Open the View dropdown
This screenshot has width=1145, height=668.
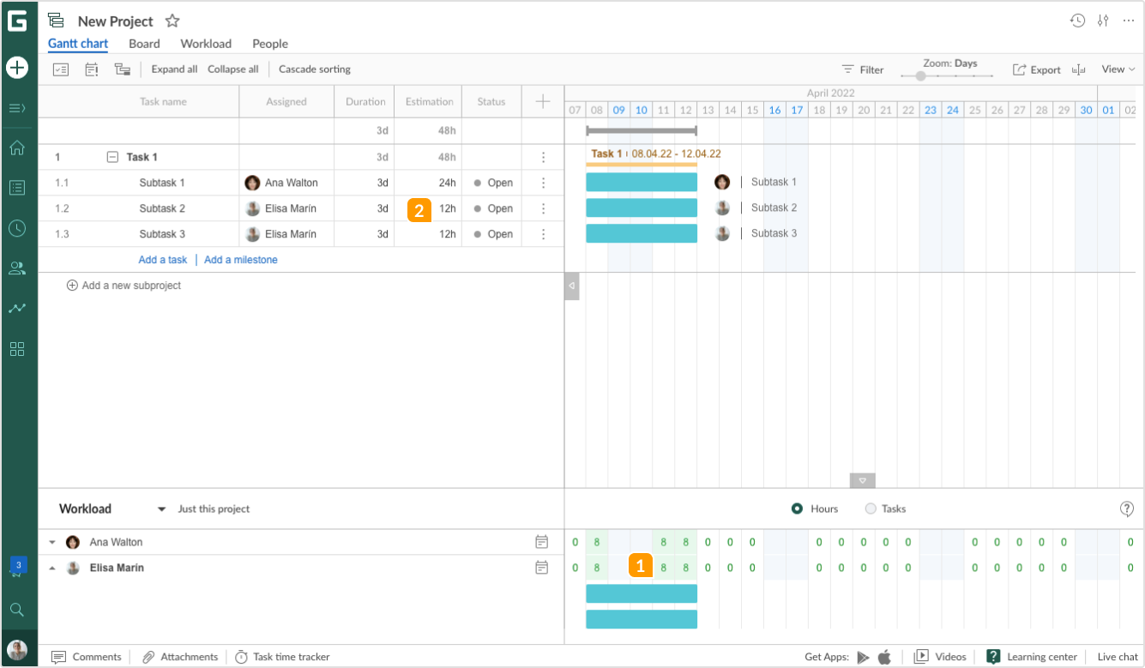pyautogui.click(x=1114, y=69)
